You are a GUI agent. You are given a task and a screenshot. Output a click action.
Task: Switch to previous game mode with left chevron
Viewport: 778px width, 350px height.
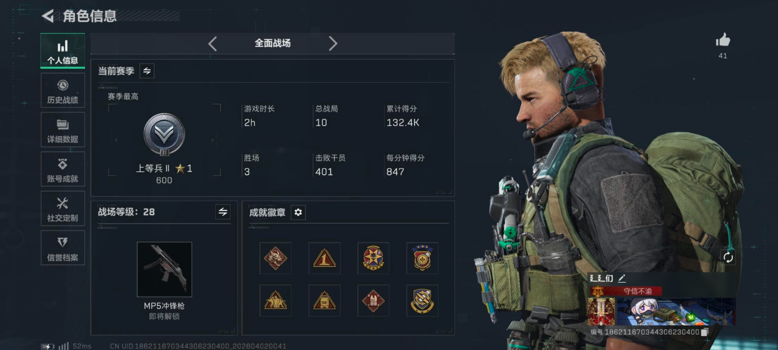tap(213, 43)
